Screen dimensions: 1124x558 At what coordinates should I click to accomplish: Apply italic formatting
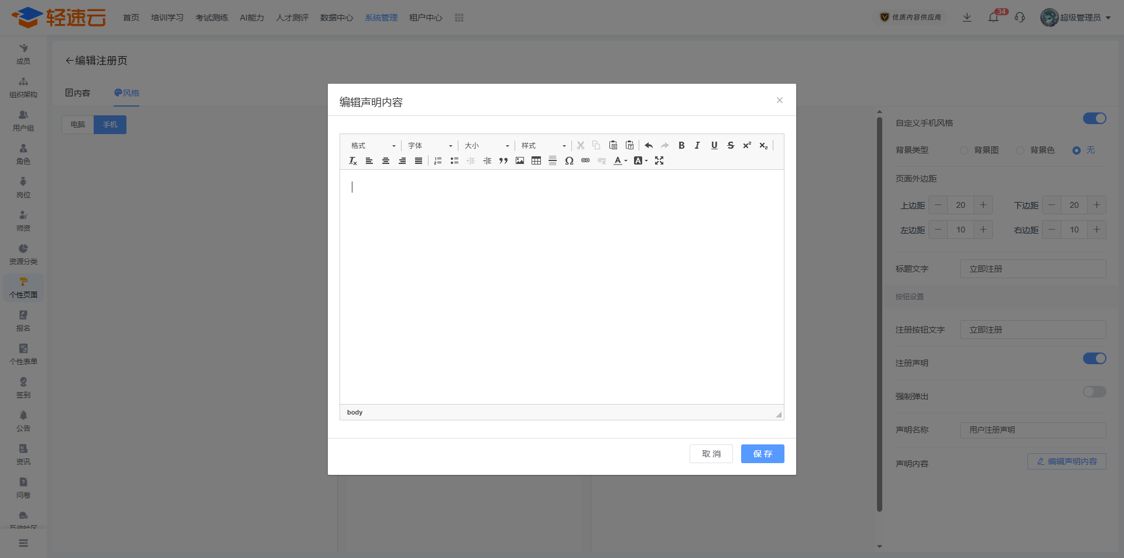click(x=697, y=146)
